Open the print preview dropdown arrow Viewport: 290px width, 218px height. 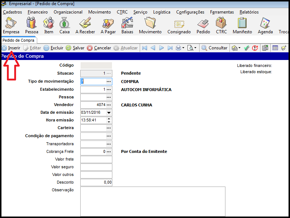(195, 48)
